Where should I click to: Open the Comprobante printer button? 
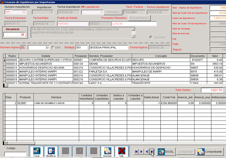click(210, 152)
